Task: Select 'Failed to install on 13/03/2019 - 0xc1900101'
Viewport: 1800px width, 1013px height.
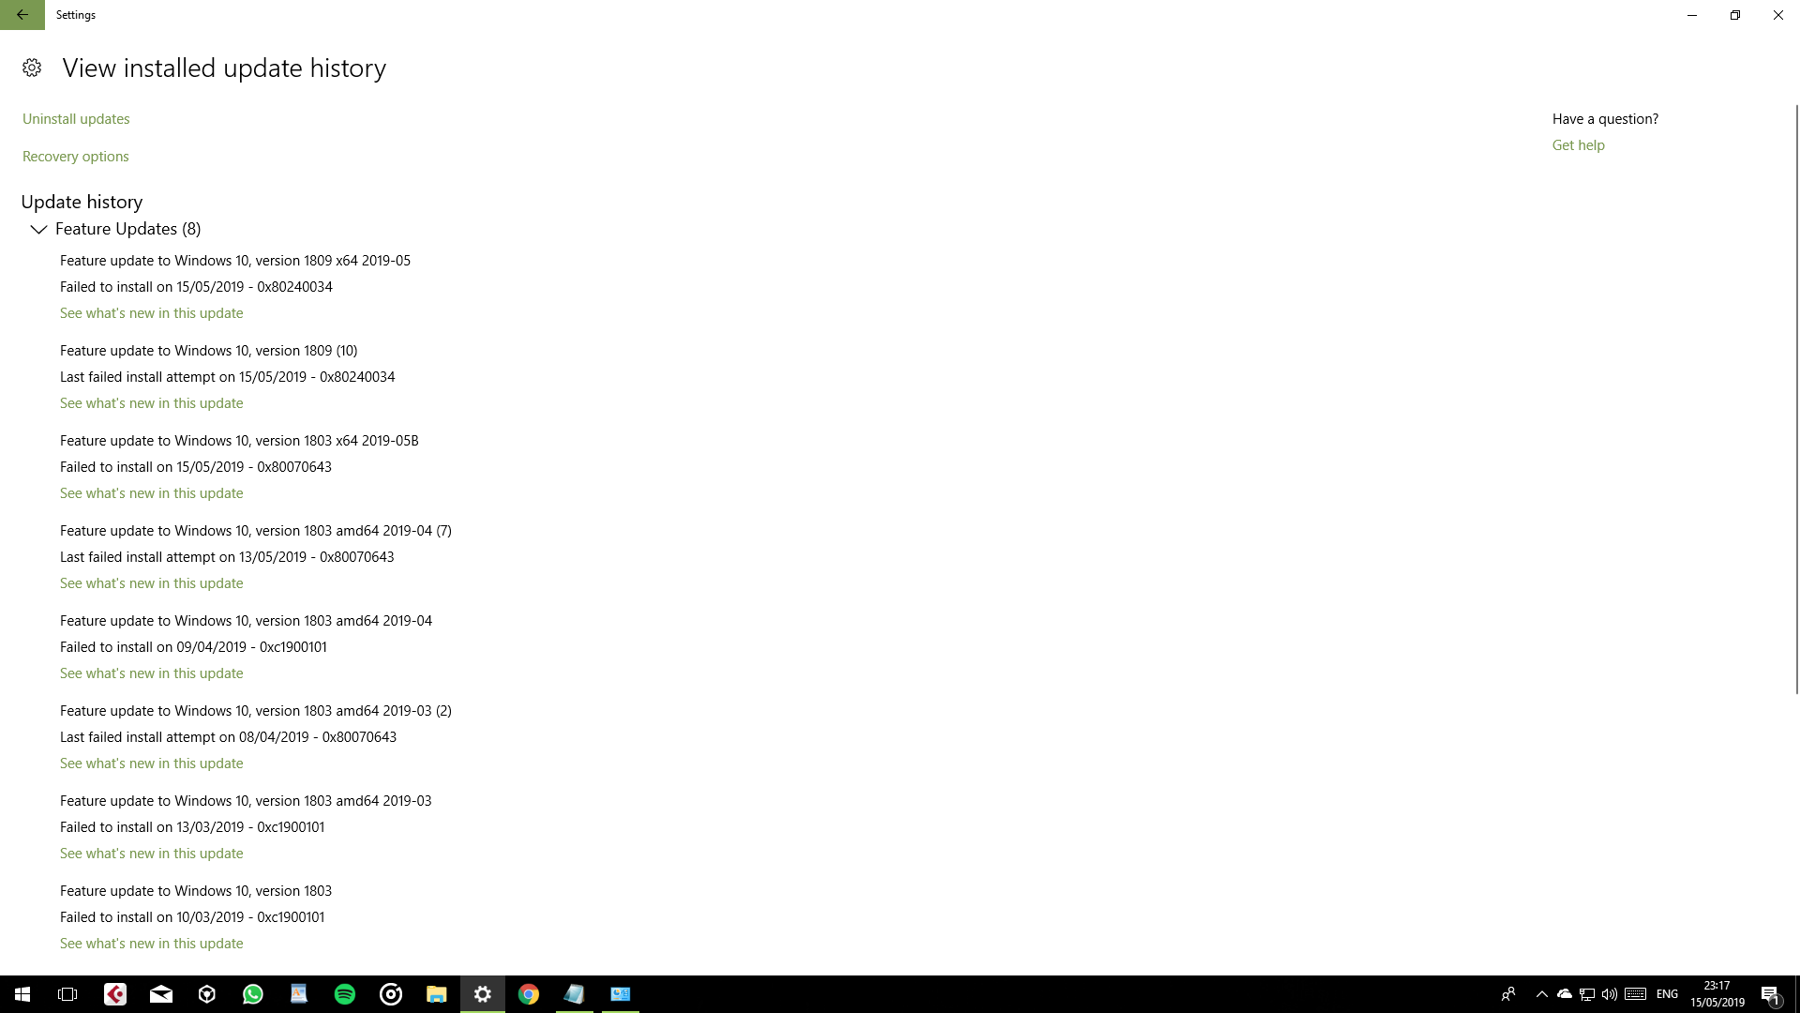Action: (x=192, y=827)
